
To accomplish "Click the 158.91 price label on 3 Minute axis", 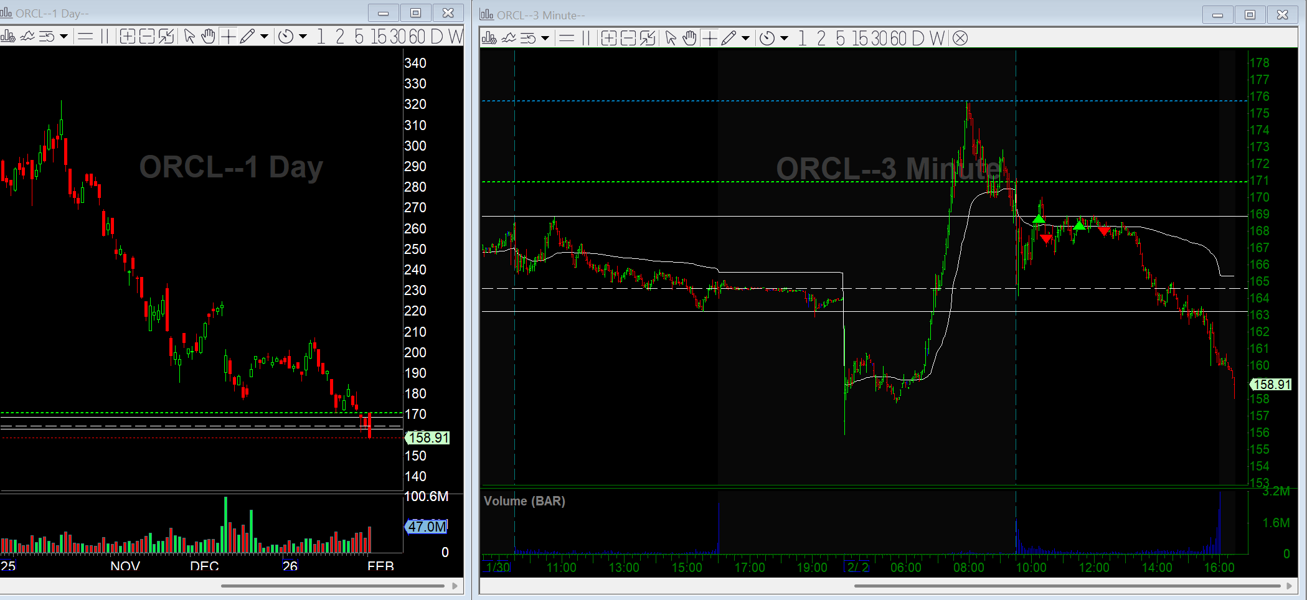I will pos(1271,385).
